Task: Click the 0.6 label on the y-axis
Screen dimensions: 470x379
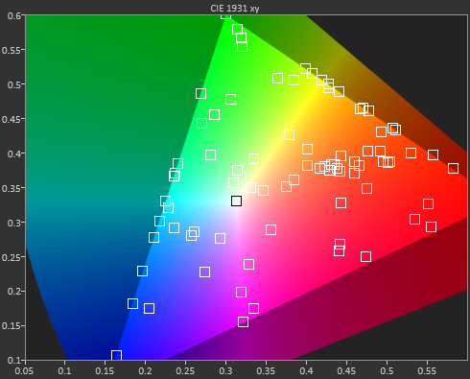Action: coord(14,15)
